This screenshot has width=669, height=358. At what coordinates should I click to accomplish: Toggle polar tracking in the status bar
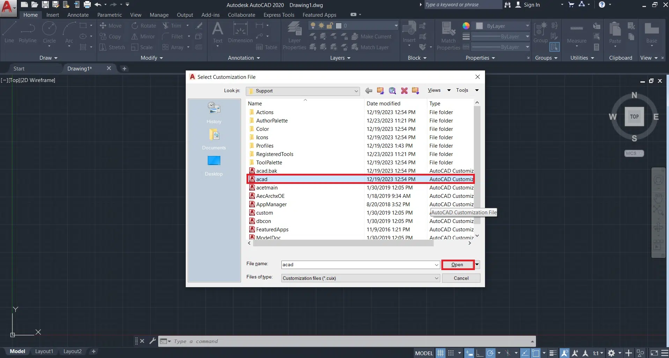(491, 353)
